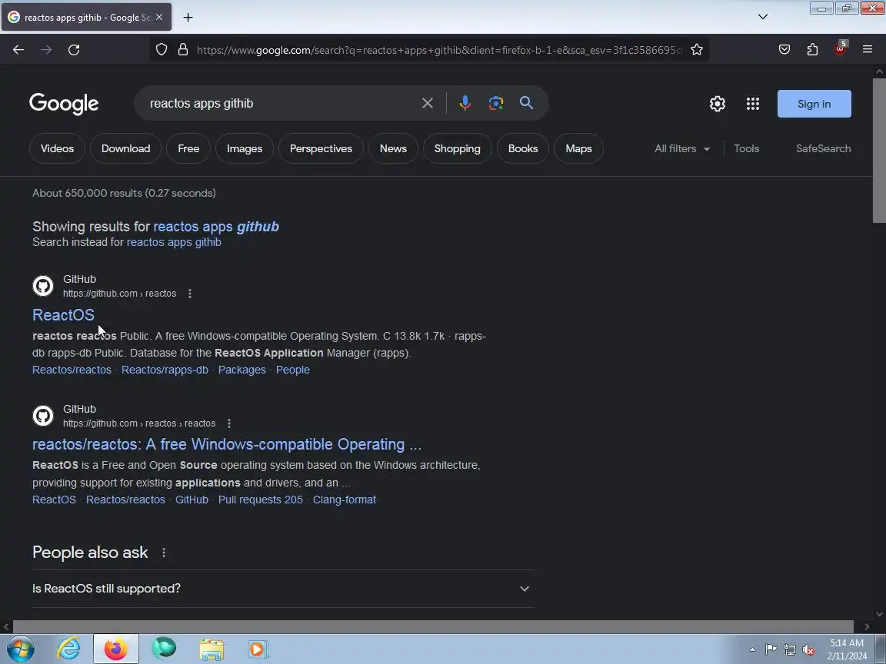Open the People sitelink
886x664 pixels.
293,370
